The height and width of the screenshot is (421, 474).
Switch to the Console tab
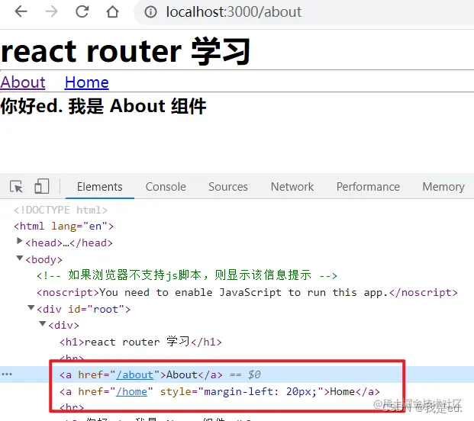166,187
